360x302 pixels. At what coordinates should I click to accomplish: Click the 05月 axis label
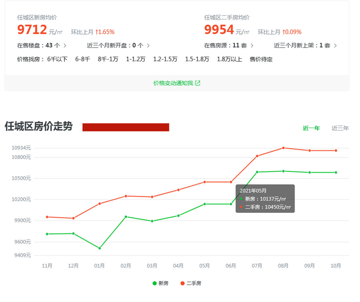(204, 266)
